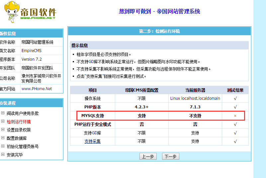Click the 点击"支持采集"链接 hint line
This screenshot has width=266, height=178.
[111, 76]
